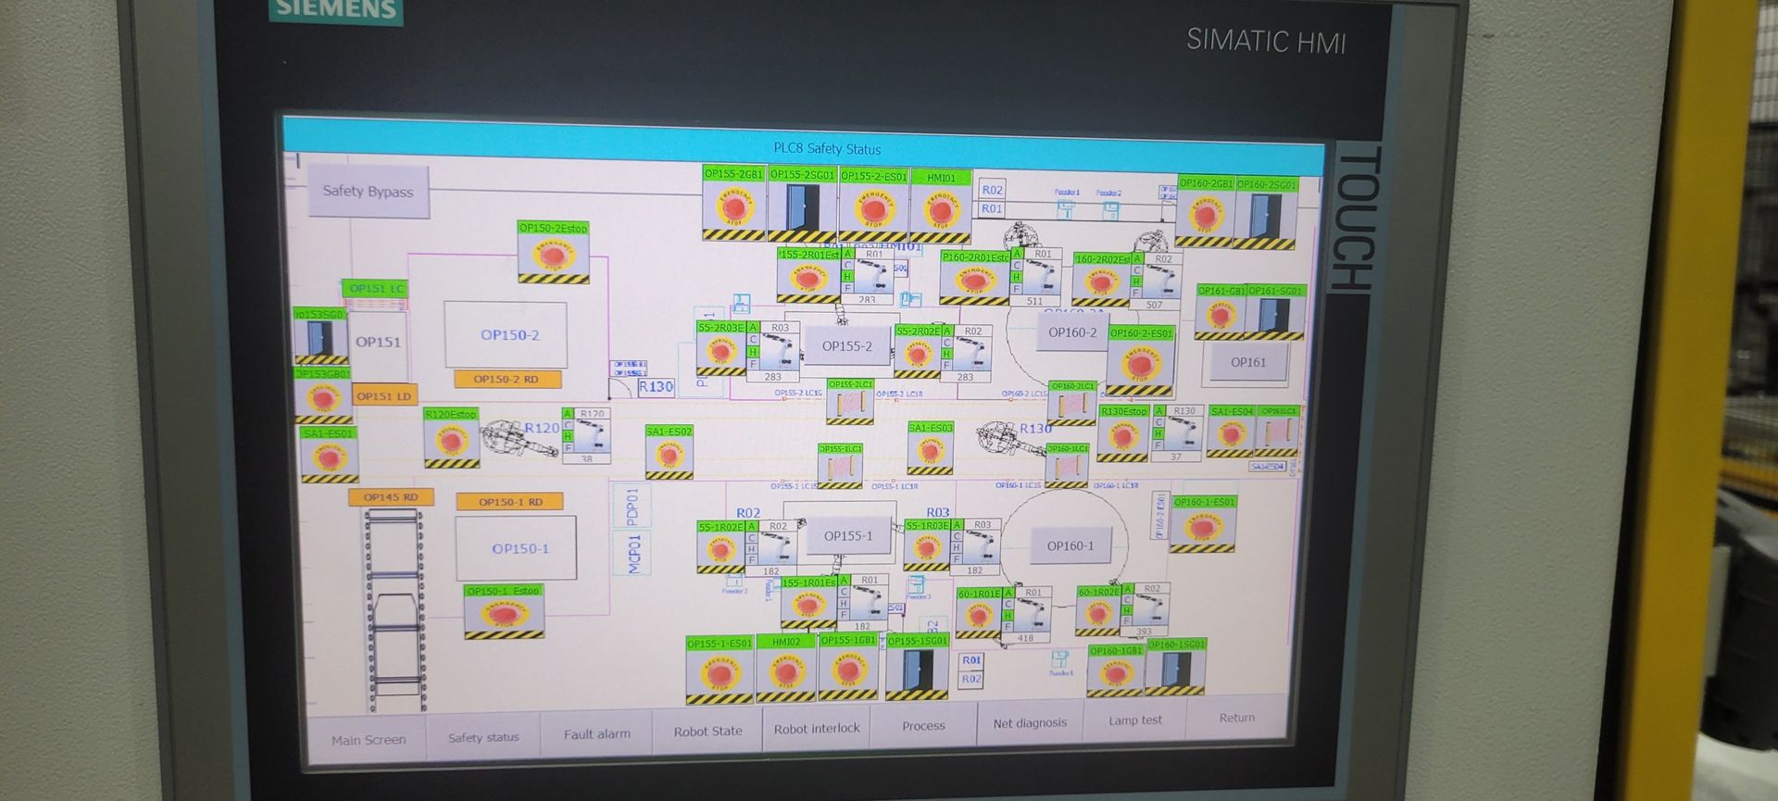
Task: Open the OP155-2LC1 light curtain icon
Action: pos(849,407)
